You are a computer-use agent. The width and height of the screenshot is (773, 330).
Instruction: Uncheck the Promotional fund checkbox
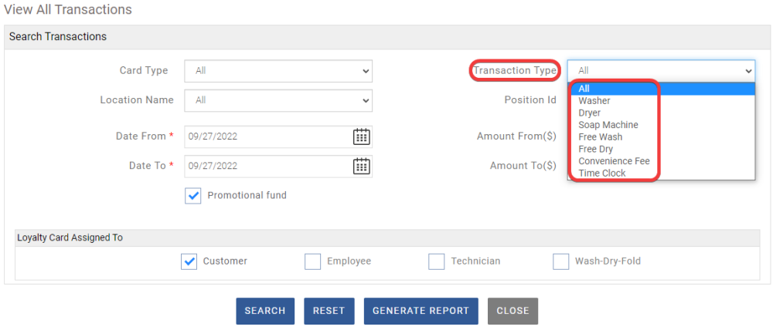point(193,196)
